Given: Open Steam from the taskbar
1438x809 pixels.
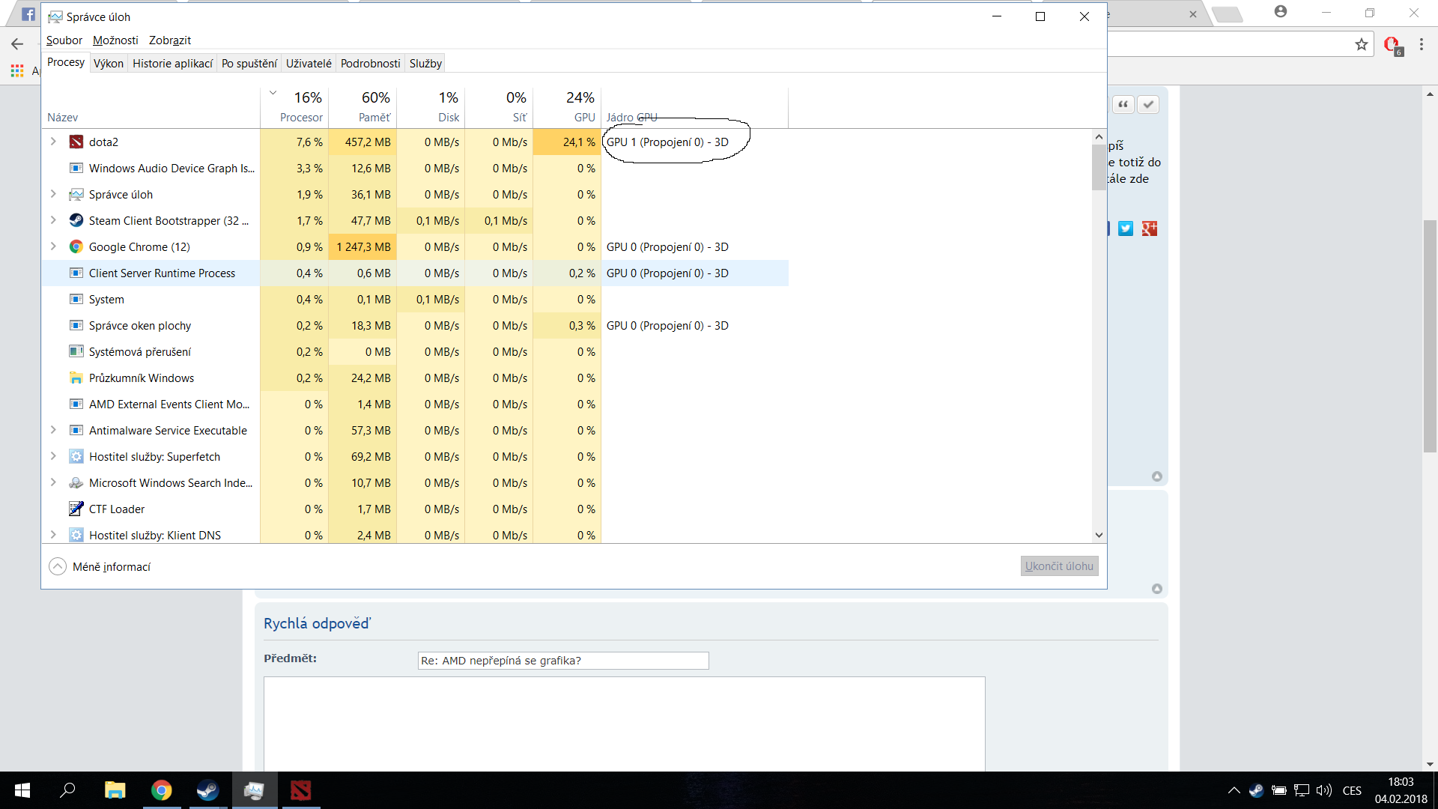Looking at the screenshot, I should click(x=207, y=790).
